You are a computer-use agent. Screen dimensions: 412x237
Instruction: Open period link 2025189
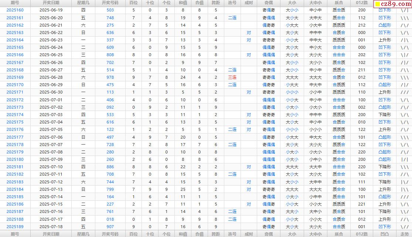tap(15, 227)
